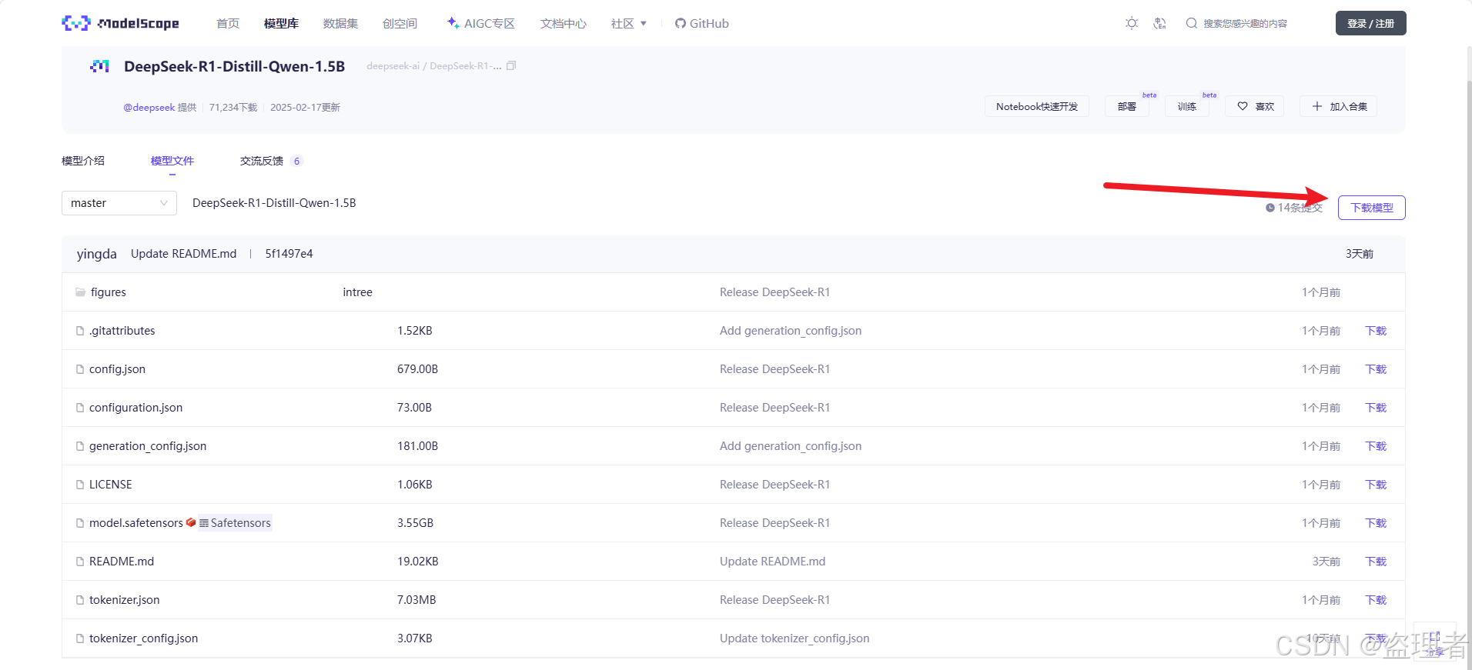Click the GitHub octocat icon
Viewport: 1472px width, 670px height.
(x=681, y=23)
